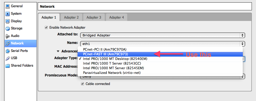Collapse the Advanced disclosure triangle

(x=58, y=51)
